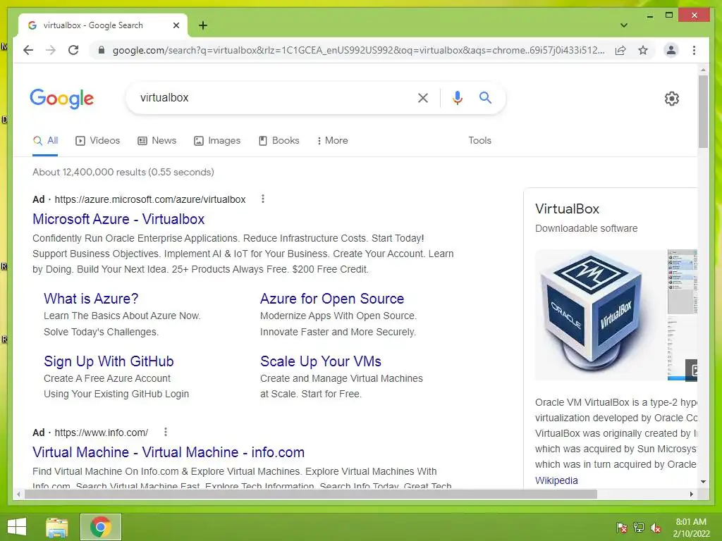Screen dimensions: 722x541
Task: Open Chrome three-dot menu
Action: click(x=694, y=50)
